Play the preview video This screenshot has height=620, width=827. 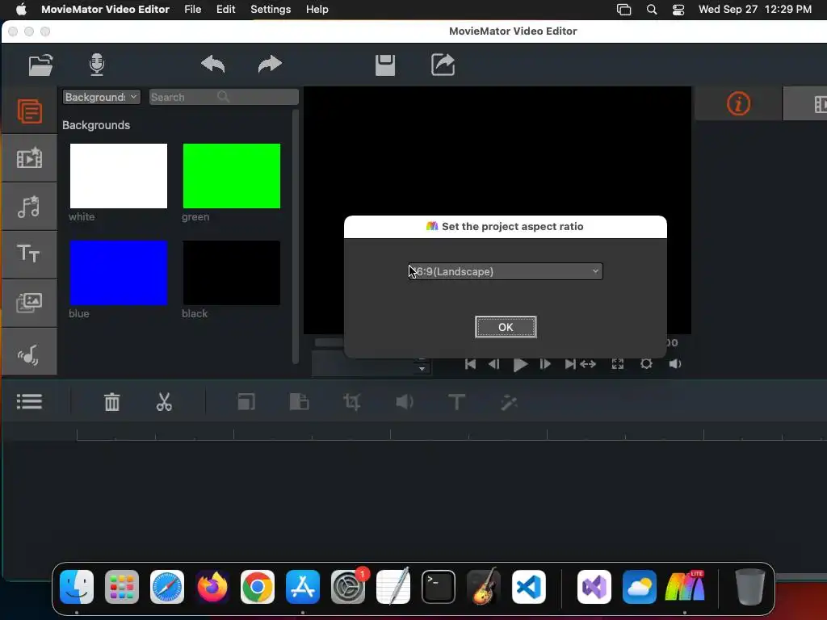(x=520, y=364)
